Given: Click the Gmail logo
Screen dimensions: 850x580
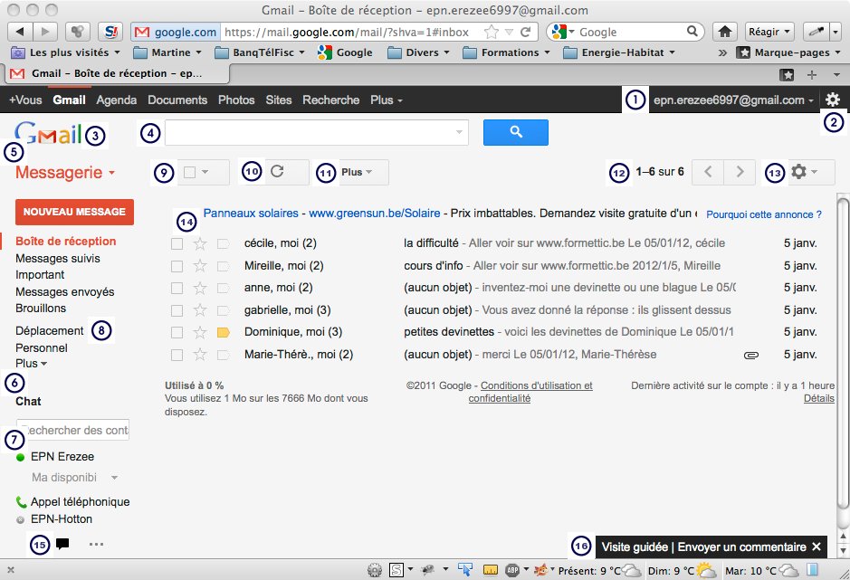Looking at the screenshot, I should click(x=48, y=133).
